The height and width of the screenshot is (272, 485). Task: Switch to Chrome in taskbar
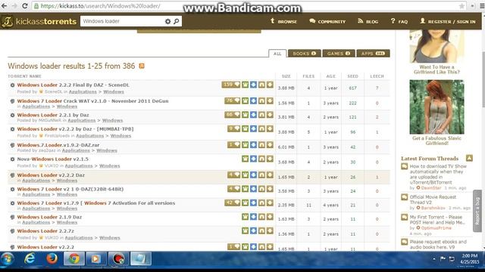pyautogui.click(x=74, y=258)
